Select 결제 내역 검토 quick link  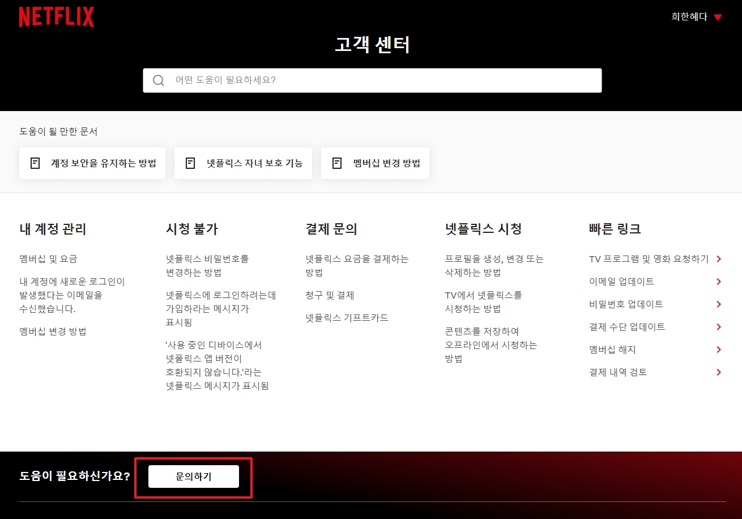[x=618, y=372]
